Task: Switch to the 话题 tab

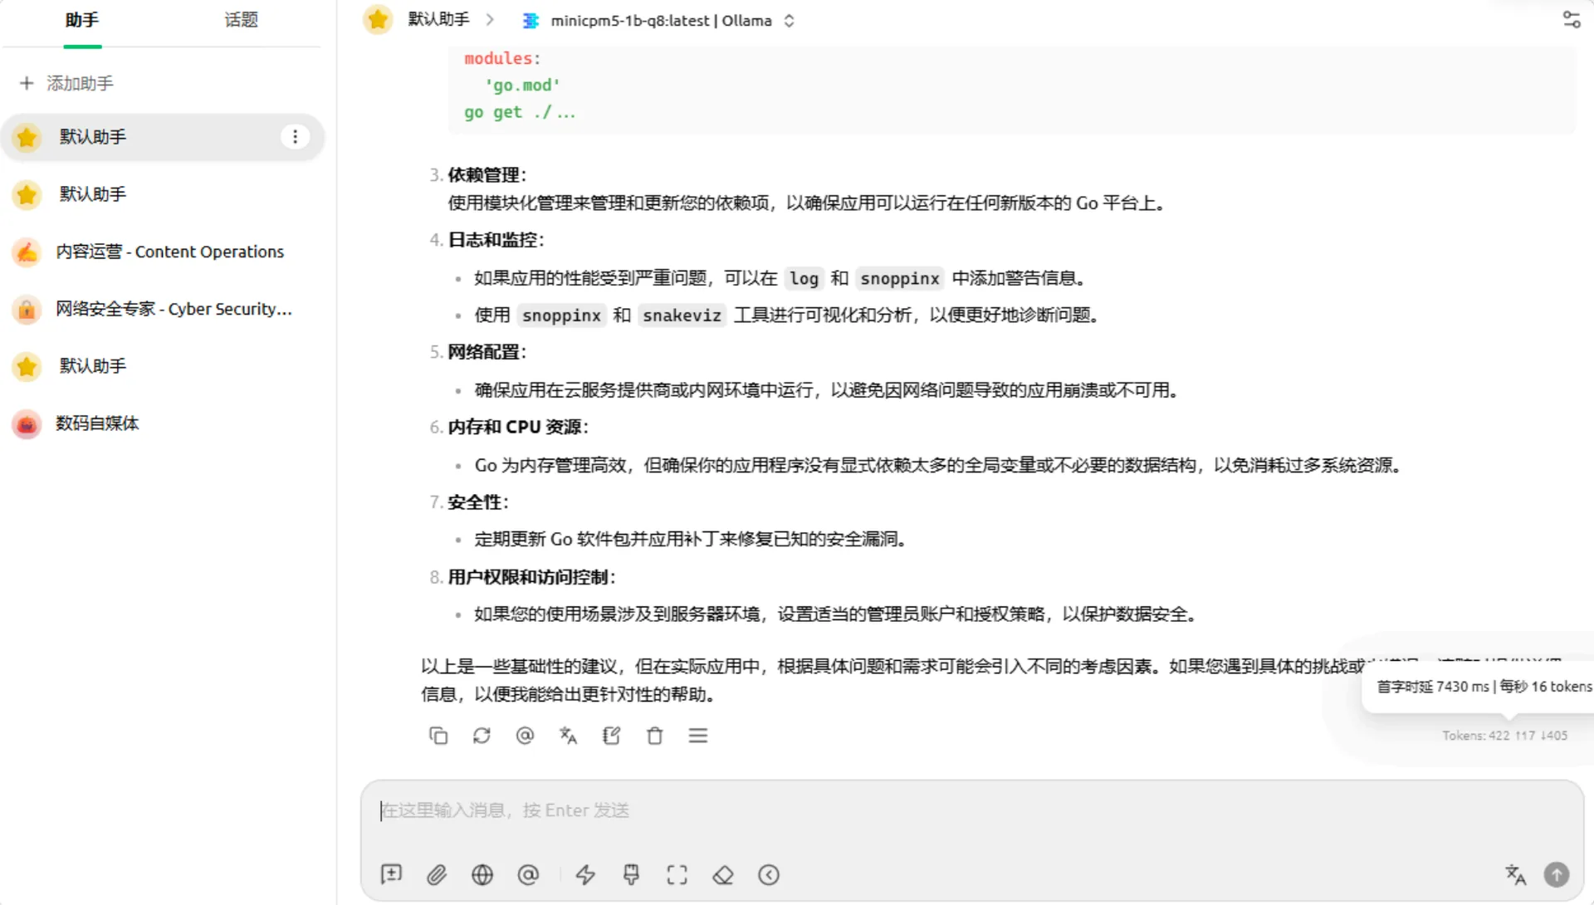Action: [x=241, y=20]
